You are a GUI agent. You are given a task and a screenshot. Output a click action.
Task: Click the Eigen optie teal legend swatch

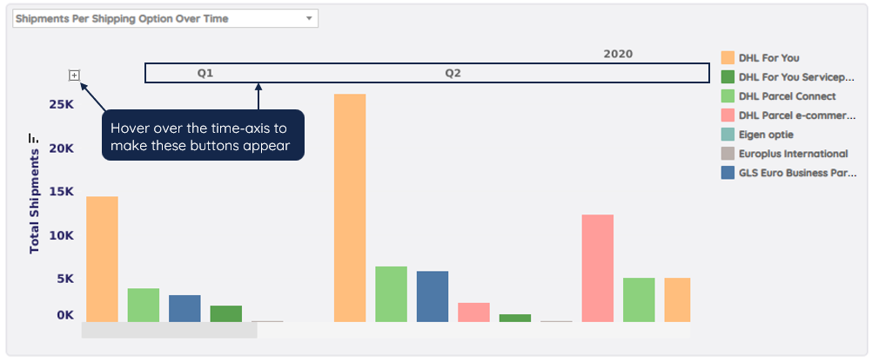(728, 135)
